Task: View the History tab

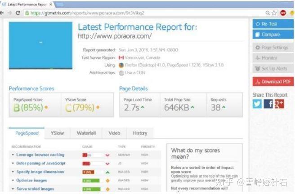Action: (x=140, y=133)
